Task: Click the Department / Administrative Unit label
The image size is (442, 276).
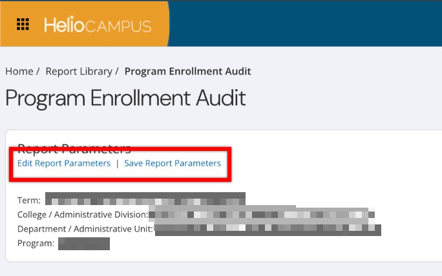Action: pos(85,228)
